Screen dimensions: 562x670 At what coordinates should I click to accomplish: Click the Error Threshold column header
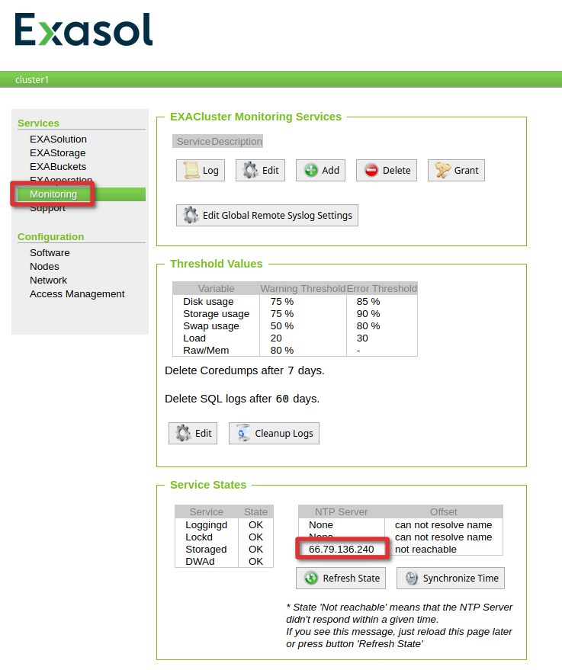(381, 288)
